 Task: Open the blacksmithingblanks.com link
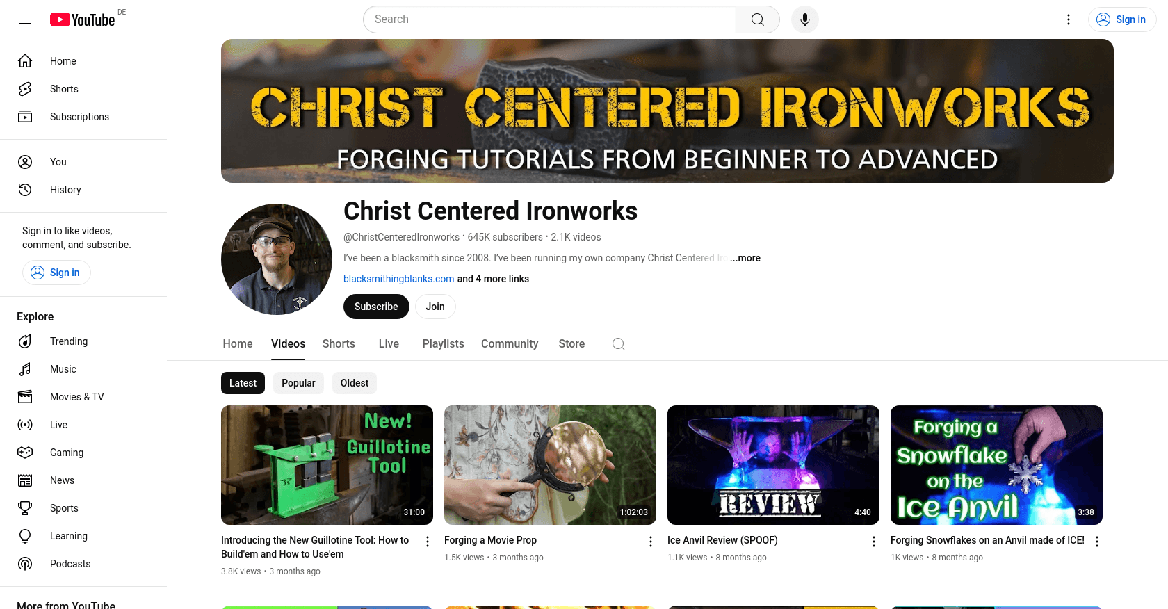pyautogui.click(x=398, y=279)
